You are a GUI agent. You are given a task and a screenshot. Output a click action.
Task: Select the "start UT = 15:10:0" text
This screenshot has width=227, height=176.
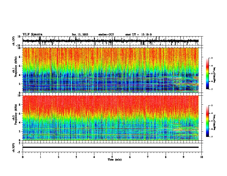pos(138,35)
